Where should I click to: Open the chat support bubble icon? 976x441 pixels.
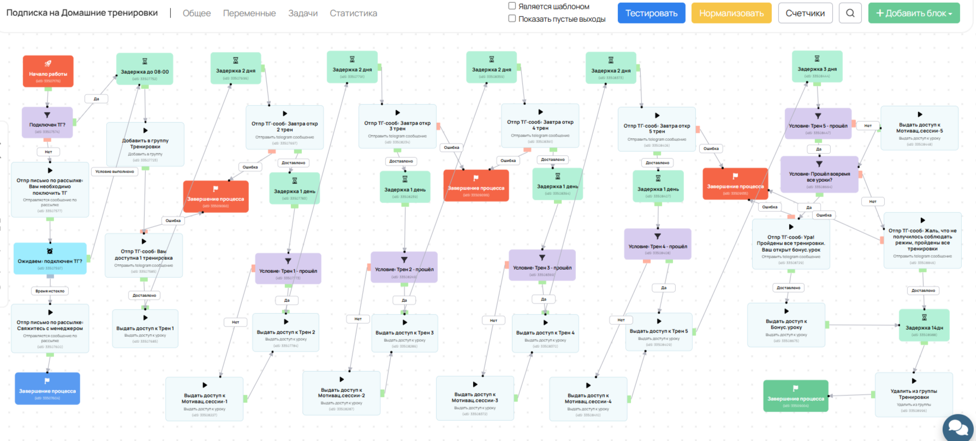pos(957,427)
